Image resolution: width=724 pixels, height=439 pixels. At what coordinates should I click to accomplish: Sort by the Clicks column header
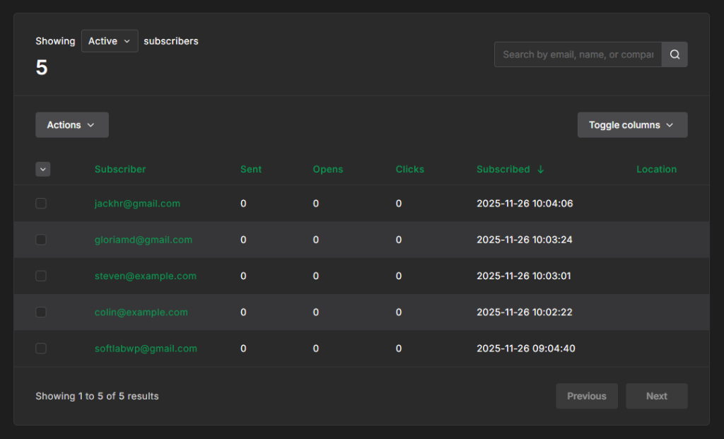(x=409, y=170)
